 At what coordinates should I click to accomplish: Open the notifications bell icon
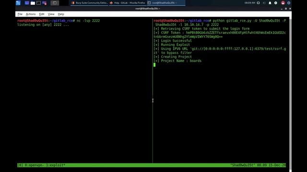click(x=270, y=3)
